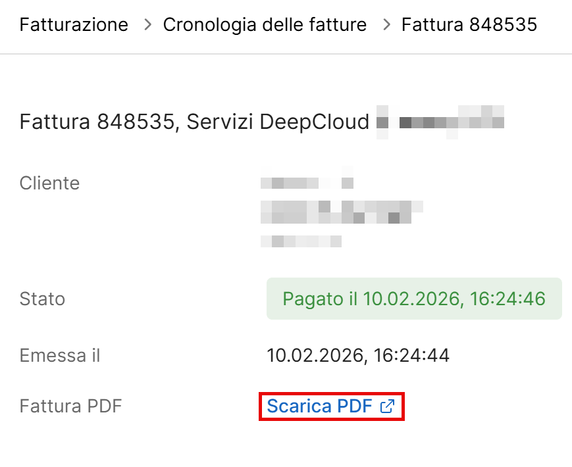Click the Fattura PDF field label
572x467 pixels.
(x=71, y=406)
